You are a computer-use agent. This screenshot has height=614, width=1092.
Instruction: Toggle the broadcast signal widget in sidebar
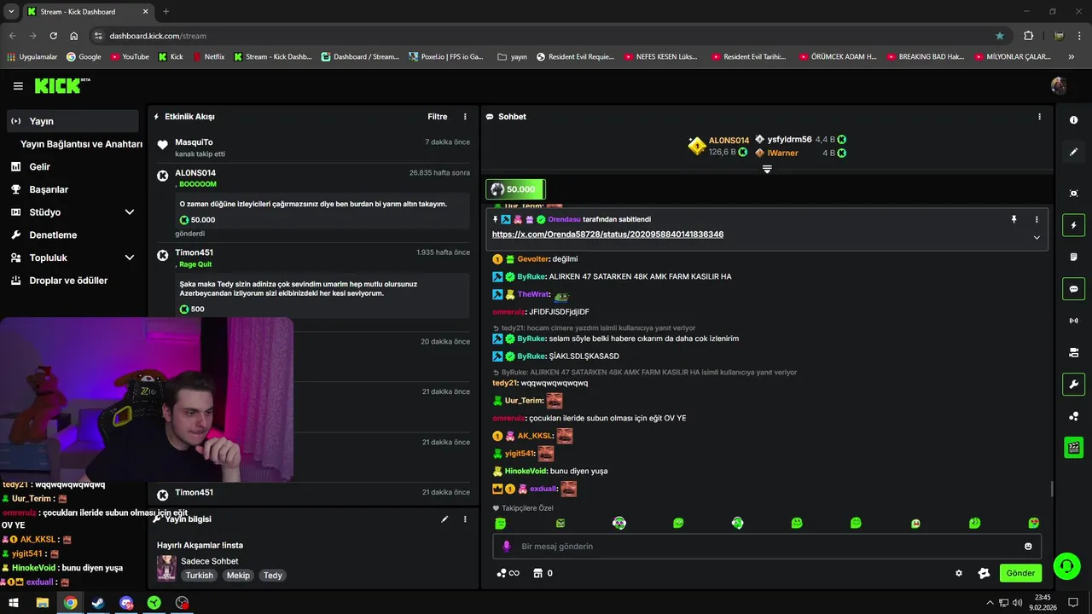click(x=1073, y=321)
